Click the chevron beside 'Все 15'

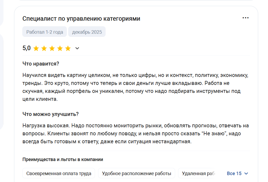pyautogui.click(x=246, y=174)
